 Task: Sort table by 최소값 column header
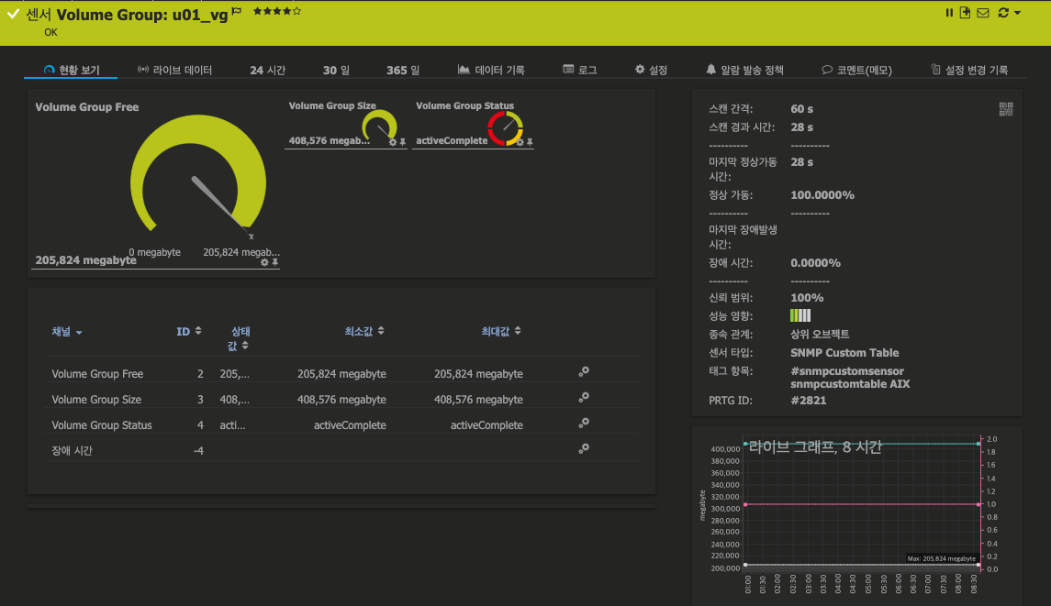point(364,332)
